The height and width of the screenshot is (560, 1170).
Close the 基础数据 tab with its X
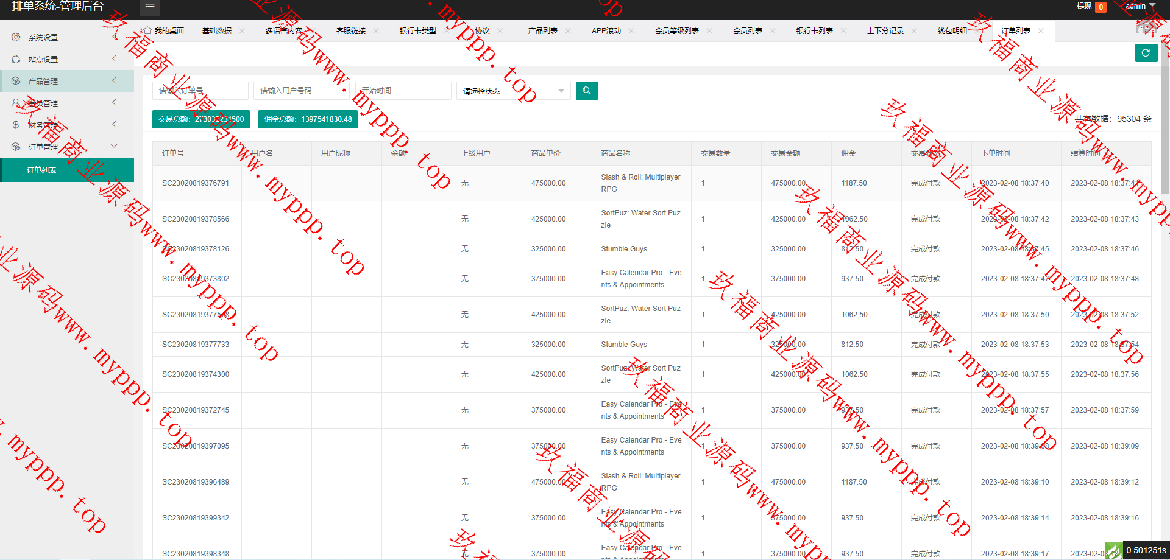242,31
